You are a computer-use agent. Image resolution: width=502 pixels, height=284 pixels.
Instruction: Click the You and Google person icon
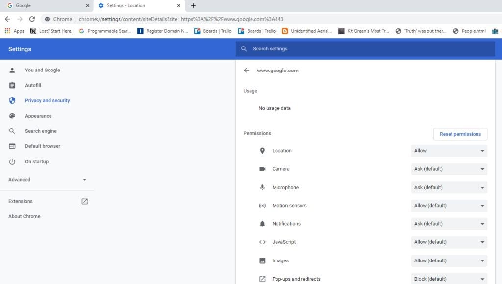click(x=12, y=70)
